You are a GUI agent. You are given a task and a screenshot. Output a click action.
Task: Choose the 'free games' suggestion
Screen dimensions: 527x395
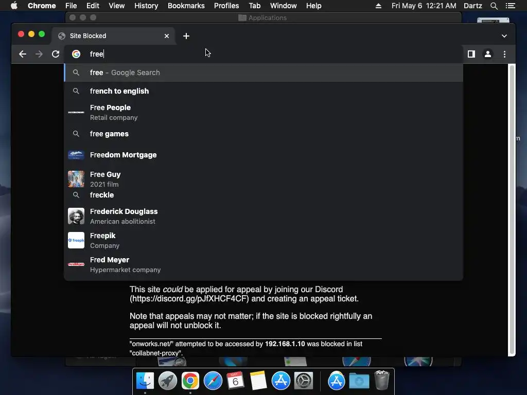[x=263, y=134]
